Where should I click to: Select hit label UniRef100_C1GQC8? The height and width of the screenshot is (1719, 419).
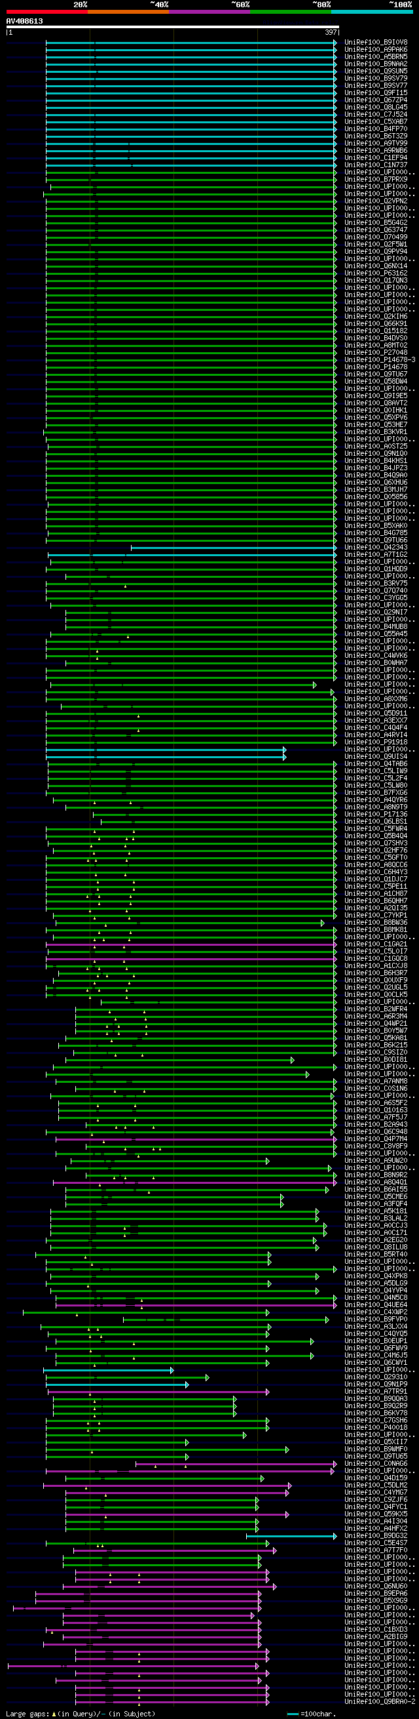(x=376, y=959)
